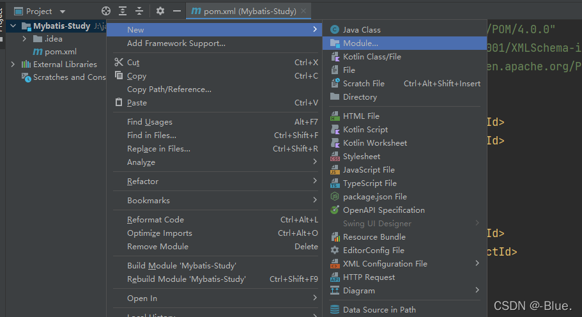Click the File icon in New submenu
This screenshot has height=317, width=582.
tap(335, 70)
